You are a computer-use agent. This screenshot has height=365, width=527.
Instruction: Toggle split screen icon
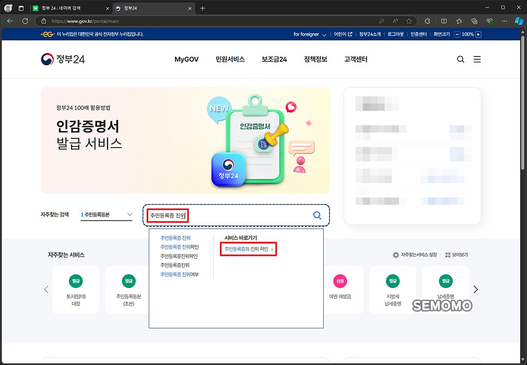(444, 21)
